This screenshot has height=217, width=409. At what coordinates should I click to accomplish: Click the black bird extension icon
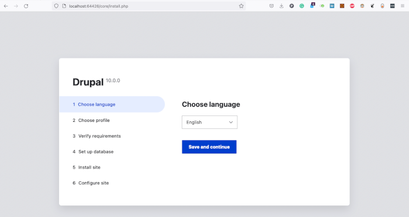pyautogui.click(x=372, y=6)
